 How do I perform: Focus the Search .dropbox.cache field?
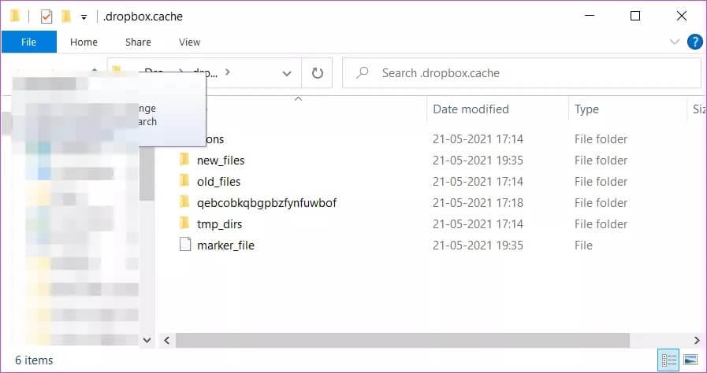click(522, 73)
